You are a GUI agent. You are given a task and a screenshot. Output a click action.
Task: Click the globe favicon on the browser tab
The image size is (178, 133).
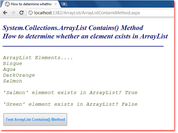[7, 4]
